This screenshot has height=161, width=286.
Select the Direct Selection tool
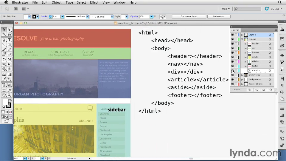[x=10, y=30]
